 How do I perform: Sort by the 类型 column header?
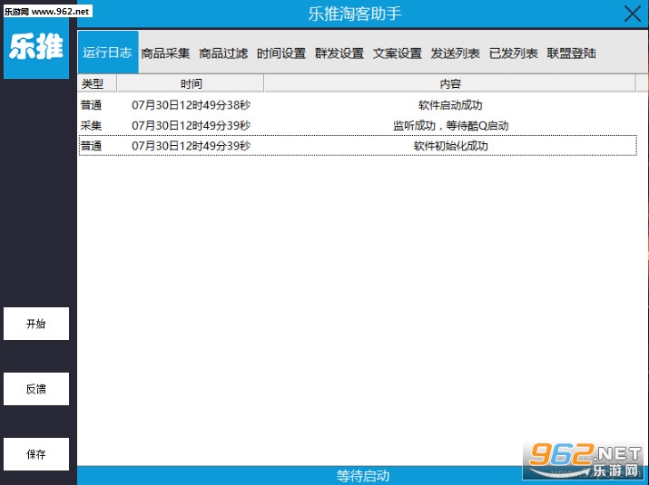[x=97, y=83]
